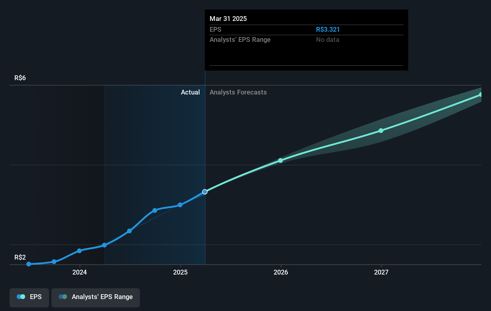
Task: Click the Analysts' EPS Range tooltip row label
Action: click(x=240, y=40)
